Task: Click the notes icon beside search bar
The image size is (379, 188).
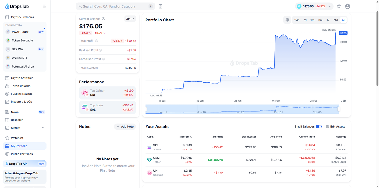Action: coord(160,6)
